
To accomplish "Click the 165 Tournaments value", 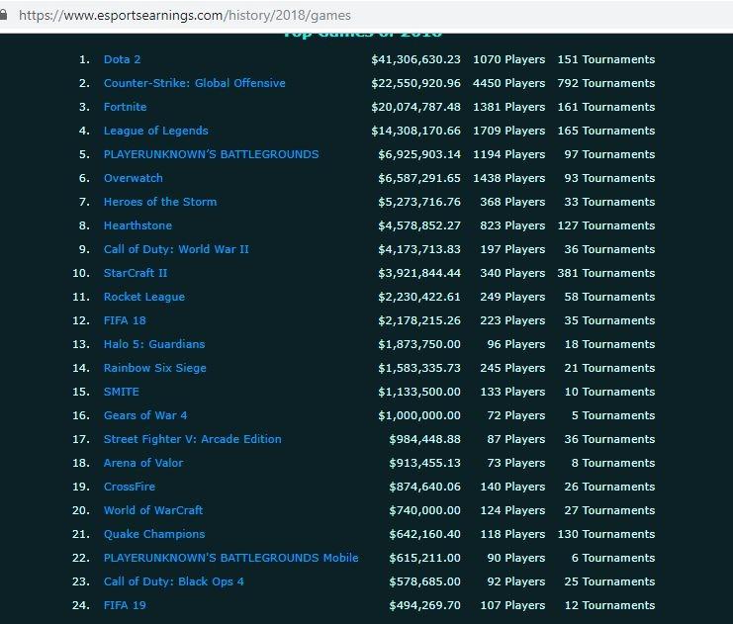I will coord(606,131).
